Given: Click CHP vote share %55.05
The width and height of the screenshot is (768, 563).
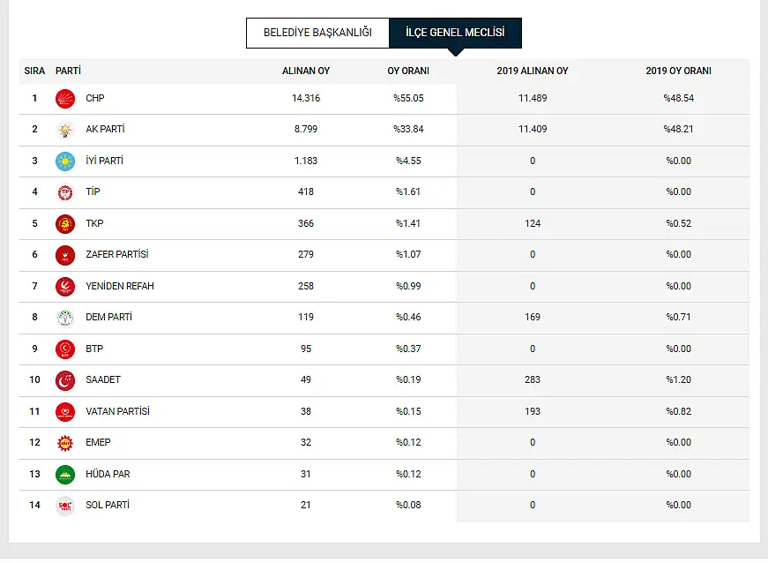Looking at the screenshot, I should tap(408, 98).
